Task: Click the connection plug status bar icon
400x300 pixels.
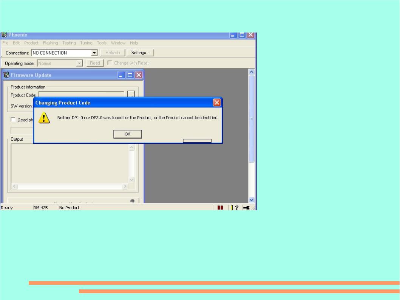Action: (x=246, y=207)
